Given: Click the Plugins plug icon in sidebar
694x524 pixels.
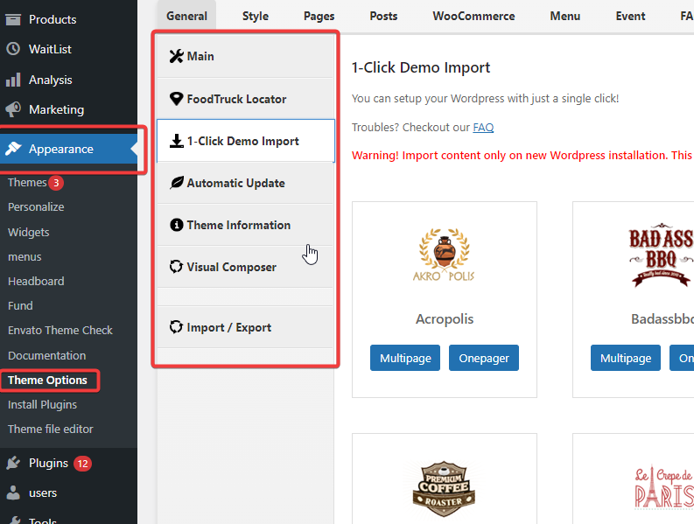Looking at the screenshot, I should coord(13,463).
